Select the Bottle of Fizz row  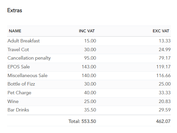tap(89, 84)
